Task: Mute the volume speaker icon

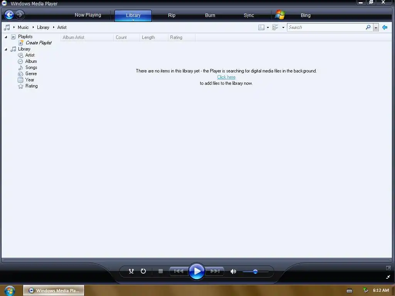Action: tap(233, 271)
